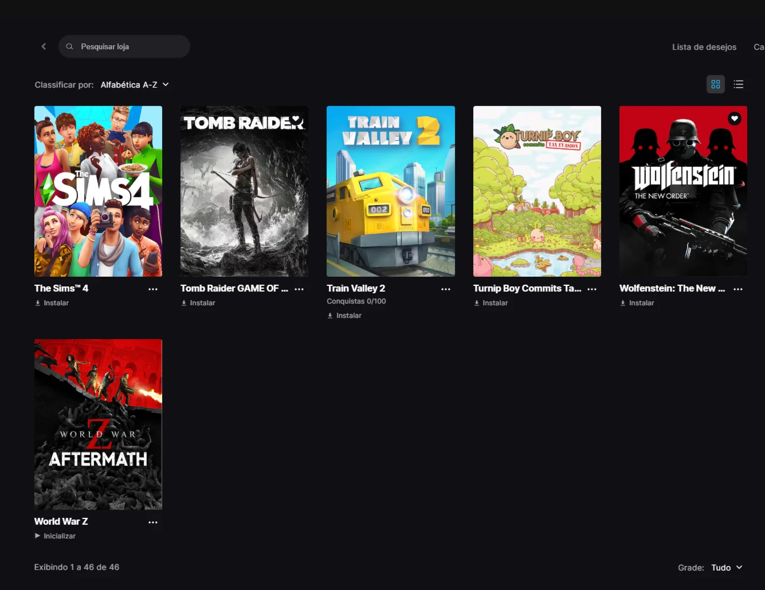This screenshot has height=590, width=765.
Task: Open more options for Tomb Raider GAME OF
Action: tap(299, 289)
